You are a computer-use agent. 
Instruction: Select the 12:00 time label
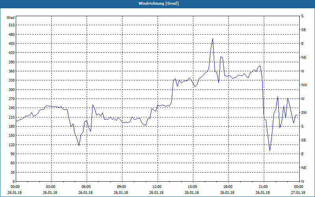pos(157,187)
